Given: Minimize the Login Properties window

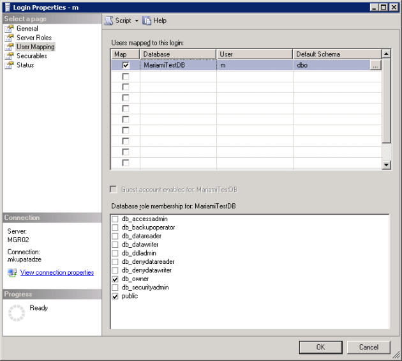Looking at the screenshot, I should coord(375,8).
